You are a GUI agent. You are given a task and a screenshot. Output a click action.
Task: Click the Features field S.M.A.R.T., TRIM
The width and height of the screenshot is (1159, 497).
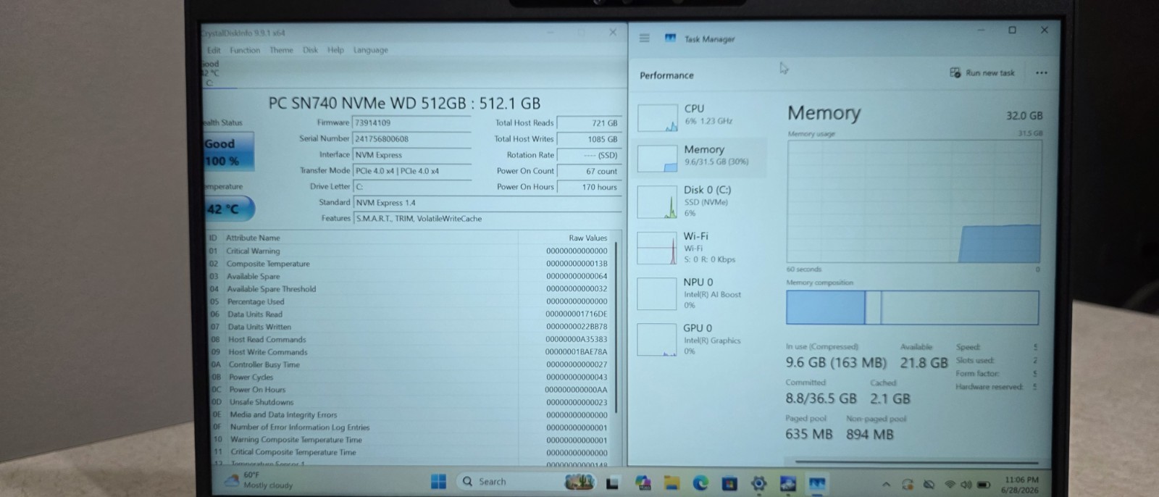(487, 219)
